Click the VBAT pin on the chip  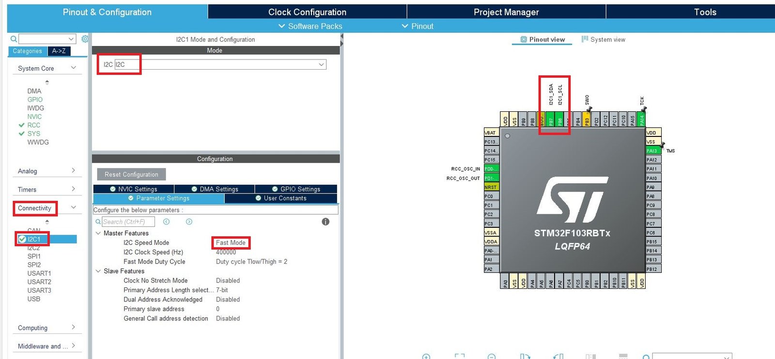pyautogui.click(x=491, y=133)
